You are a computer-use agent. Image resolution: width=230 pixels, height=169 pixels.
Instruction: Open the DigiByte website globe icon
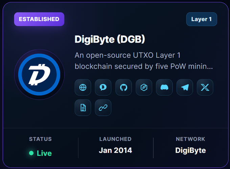point(83,87)
